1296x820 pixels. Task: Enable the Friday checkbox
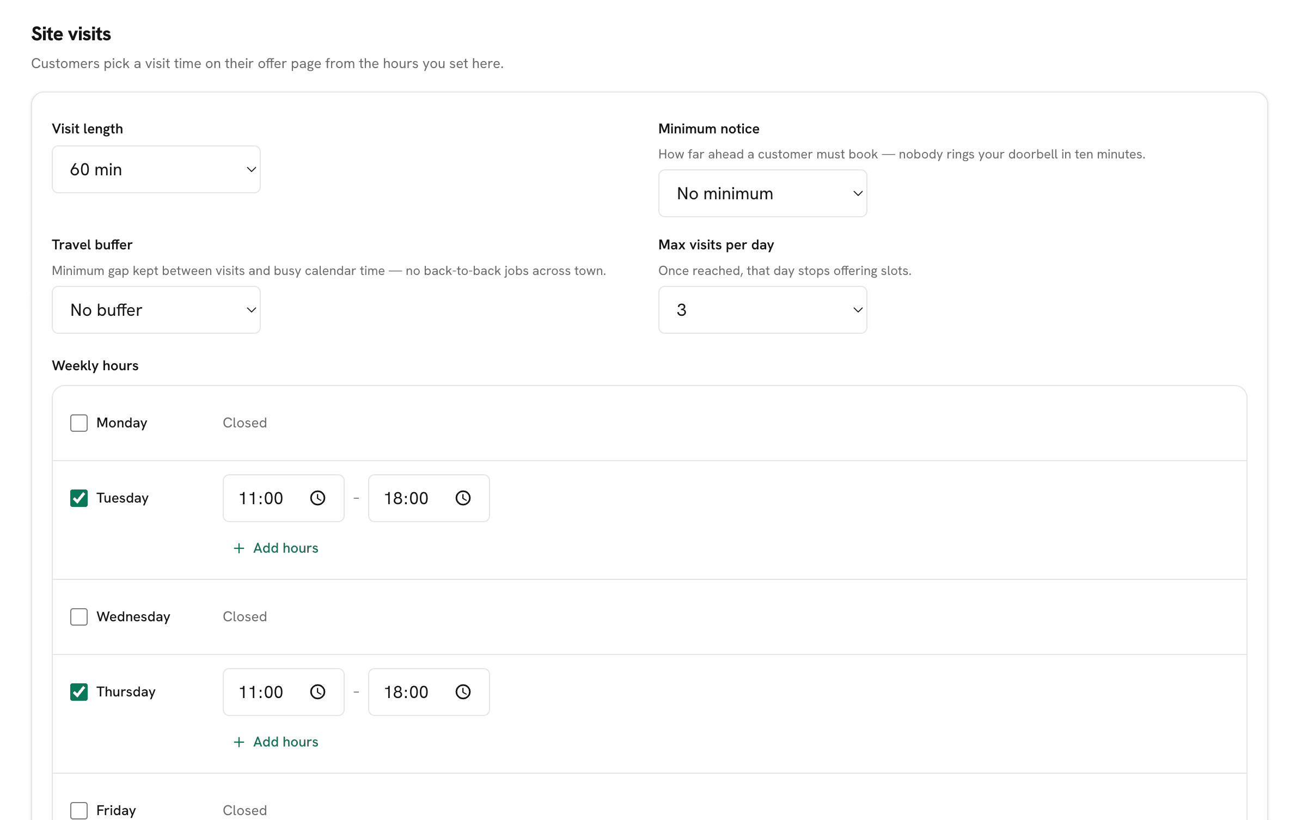tap(79, 811)
